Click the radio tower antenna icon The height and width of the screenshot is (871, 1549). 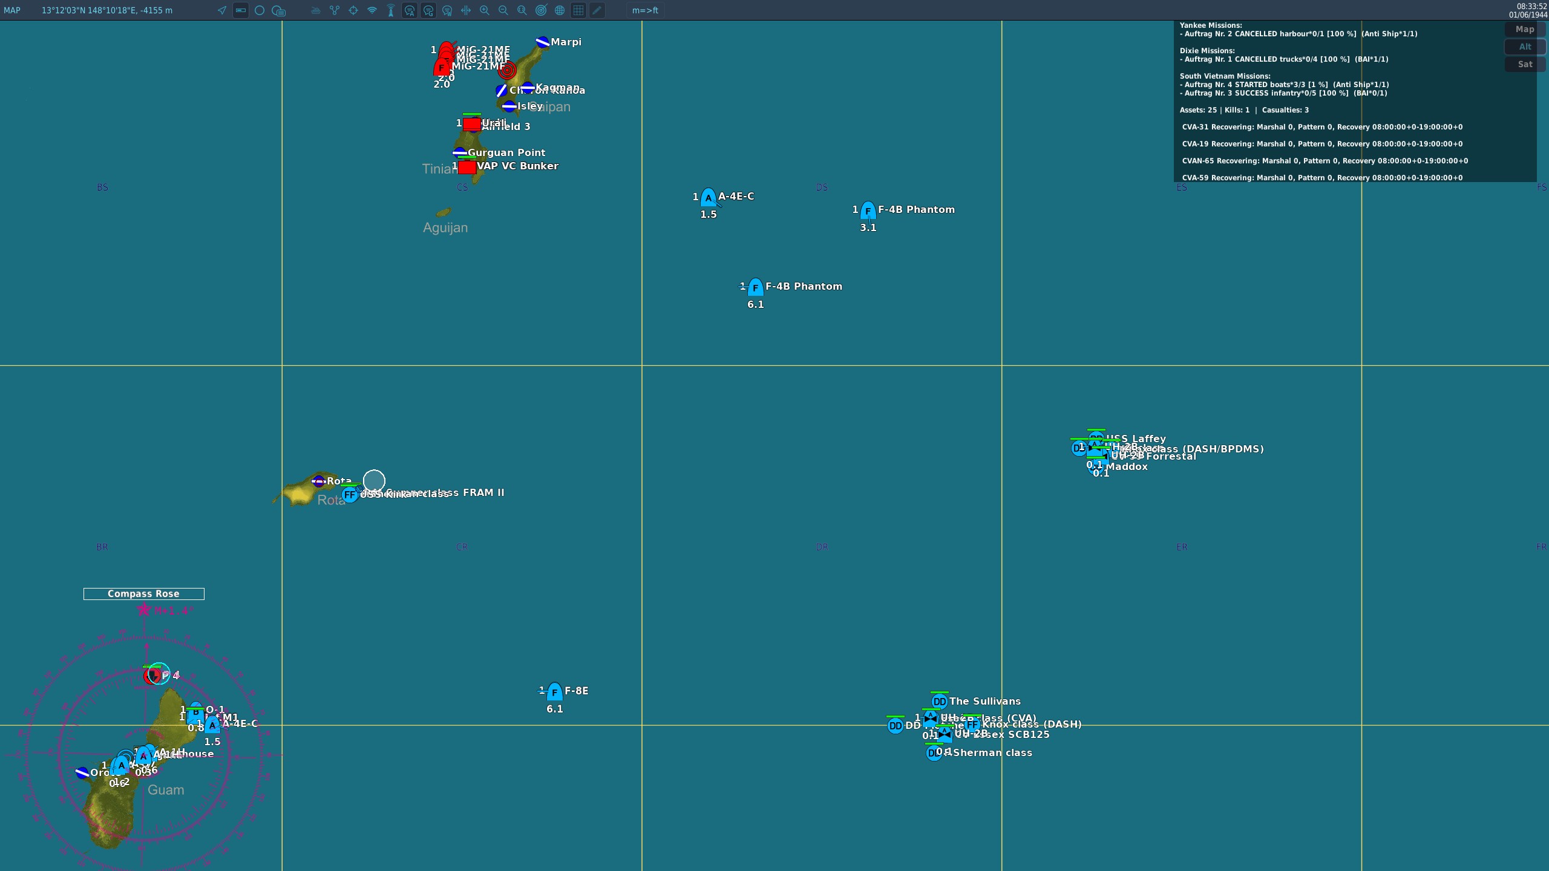pyautogui.click(x=391, y=10)
